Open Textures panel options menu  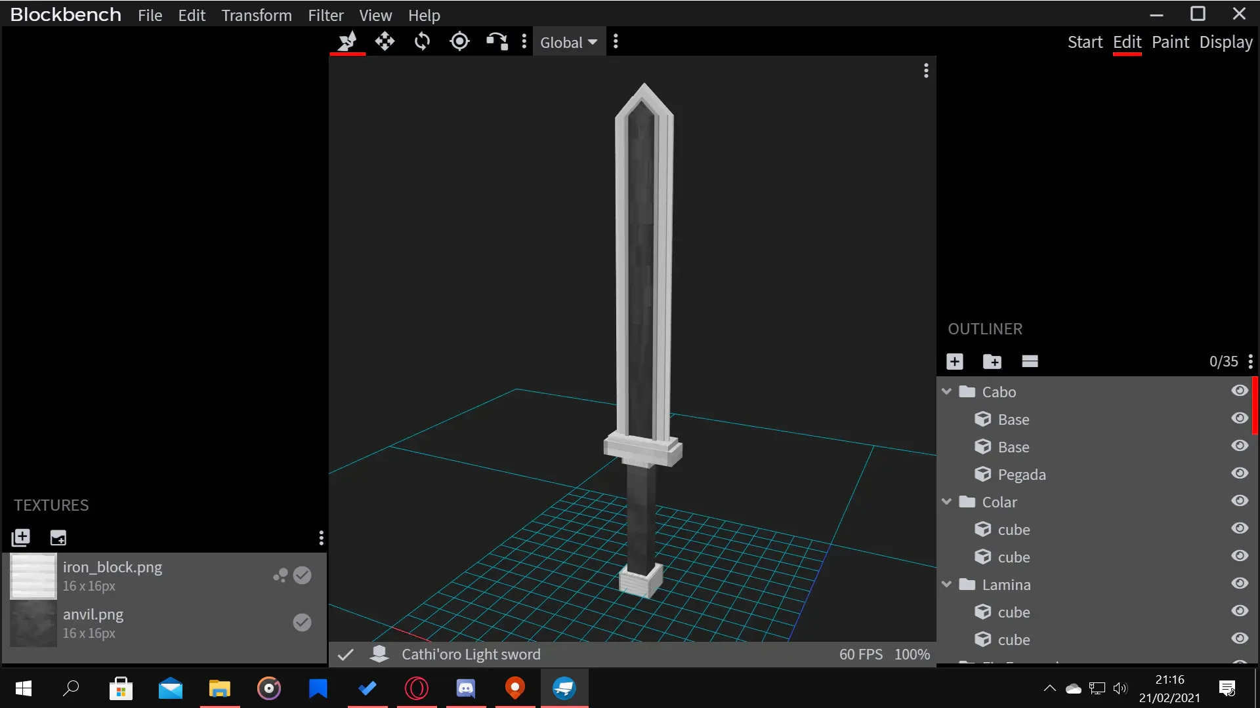coord(321,538)
